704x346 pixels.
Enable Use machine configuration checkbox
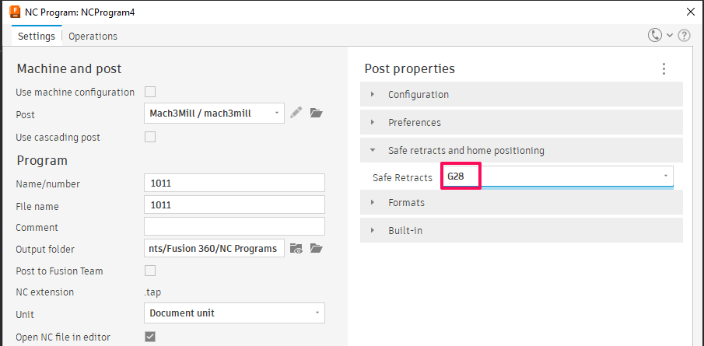(150, 92)
